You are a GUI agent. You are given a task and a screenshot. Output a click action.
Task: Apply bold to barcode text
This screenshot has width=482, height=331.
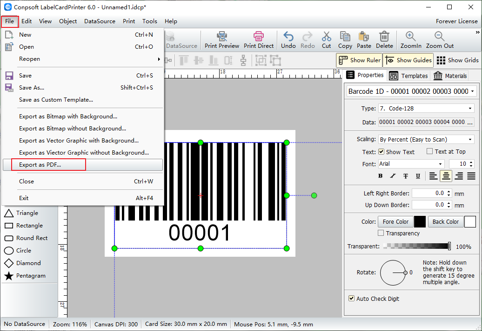380,176
